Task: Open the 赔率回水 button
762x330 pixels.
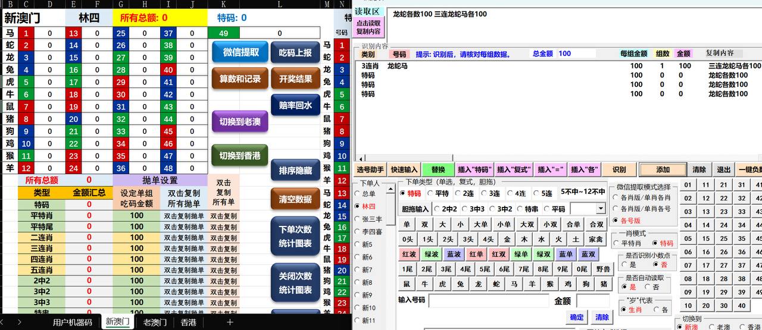Action: coord(295,105)
